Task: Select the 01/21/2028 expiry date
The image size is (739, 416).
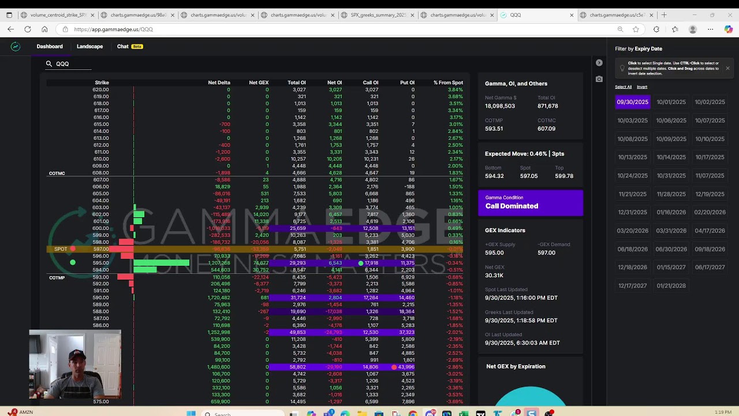Action: coord(671,285)
